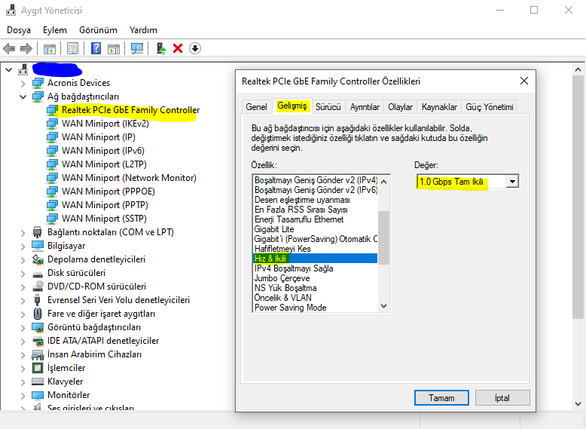
Task: Click the Action Pane toolbar icon
Action: [114, 48]
